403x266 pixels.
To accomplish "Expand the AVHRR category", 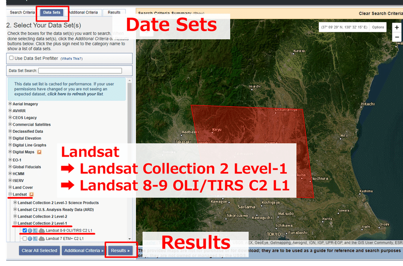I will pos(10,111).
